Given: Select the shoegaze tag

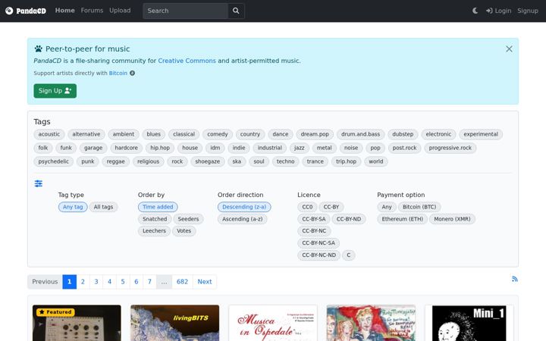Looking at the screenshot, I should click(208, 162).
